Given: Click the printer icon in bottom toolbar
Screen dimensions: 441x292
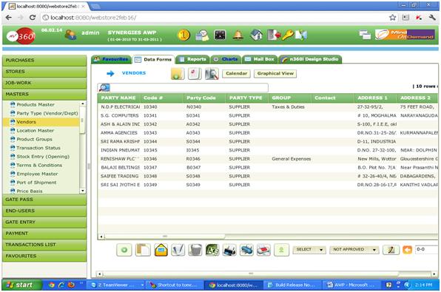Looking at the screenshot, I should [x=229, y=250].
